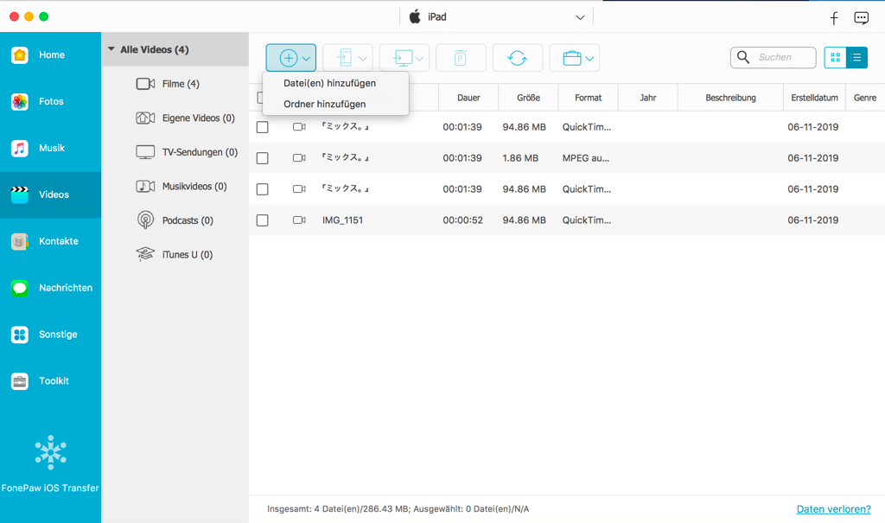This screenshot has width=885, height=523.
Task: Open the toolbox toolbar icon
Action: [572, 58]
